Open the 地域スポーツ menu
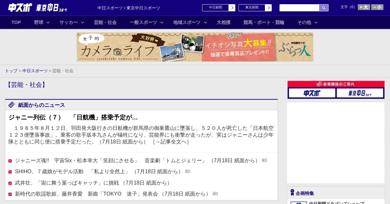The height and width of the screenshot is (204, 390). pos(187,22)
